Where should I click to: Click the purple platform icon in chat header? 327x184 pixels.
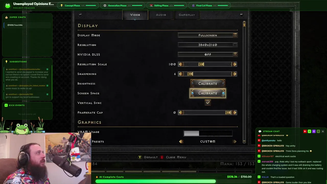[x=314, y=131]
